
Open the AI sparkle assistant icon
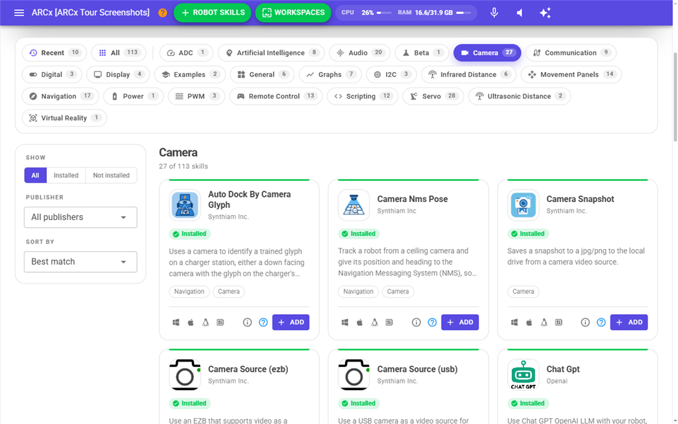[546, 13]
